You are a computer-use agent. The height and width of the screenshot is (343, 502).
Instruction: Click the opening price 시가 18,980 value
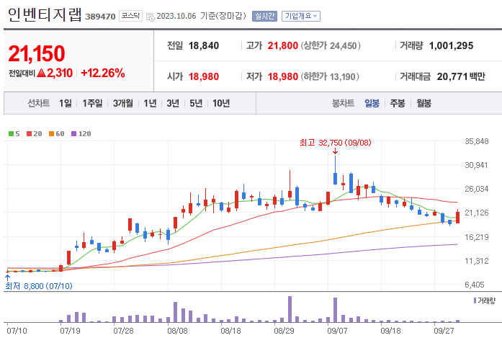pyautogui.click(x=204, y=76)
